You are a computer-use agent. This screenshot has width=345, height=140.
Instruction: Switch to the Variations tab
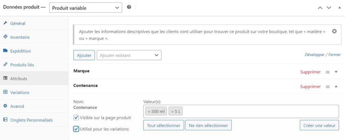pos(20,92)
